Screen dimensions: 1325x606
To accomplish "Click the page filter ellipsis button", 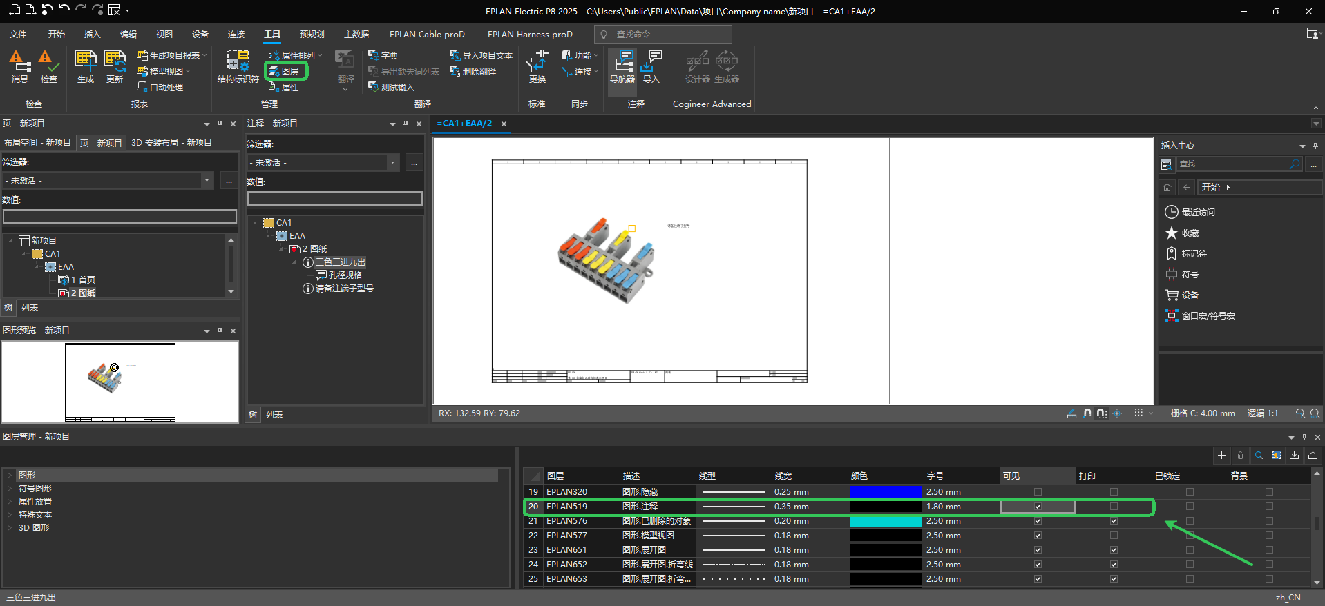I will 229,181.
